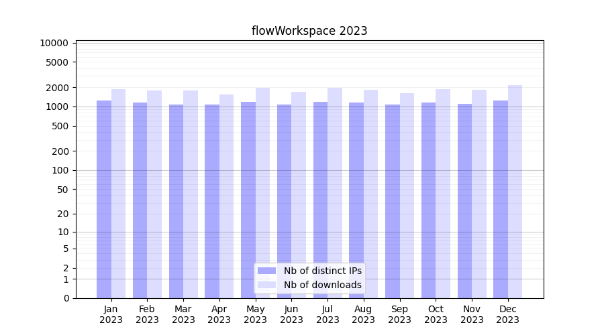Select the 50 y-axis tick label

click(x=62, y=190)
